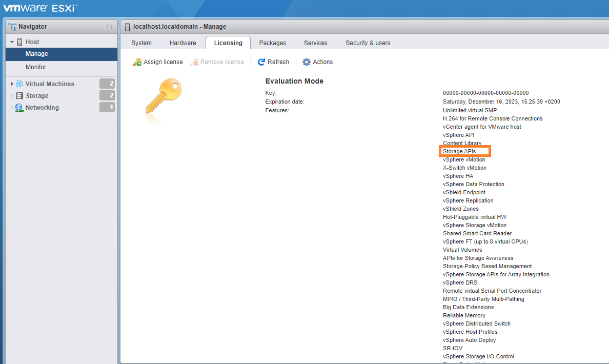Click the Refresh icon on toolbar

[260, 62]
